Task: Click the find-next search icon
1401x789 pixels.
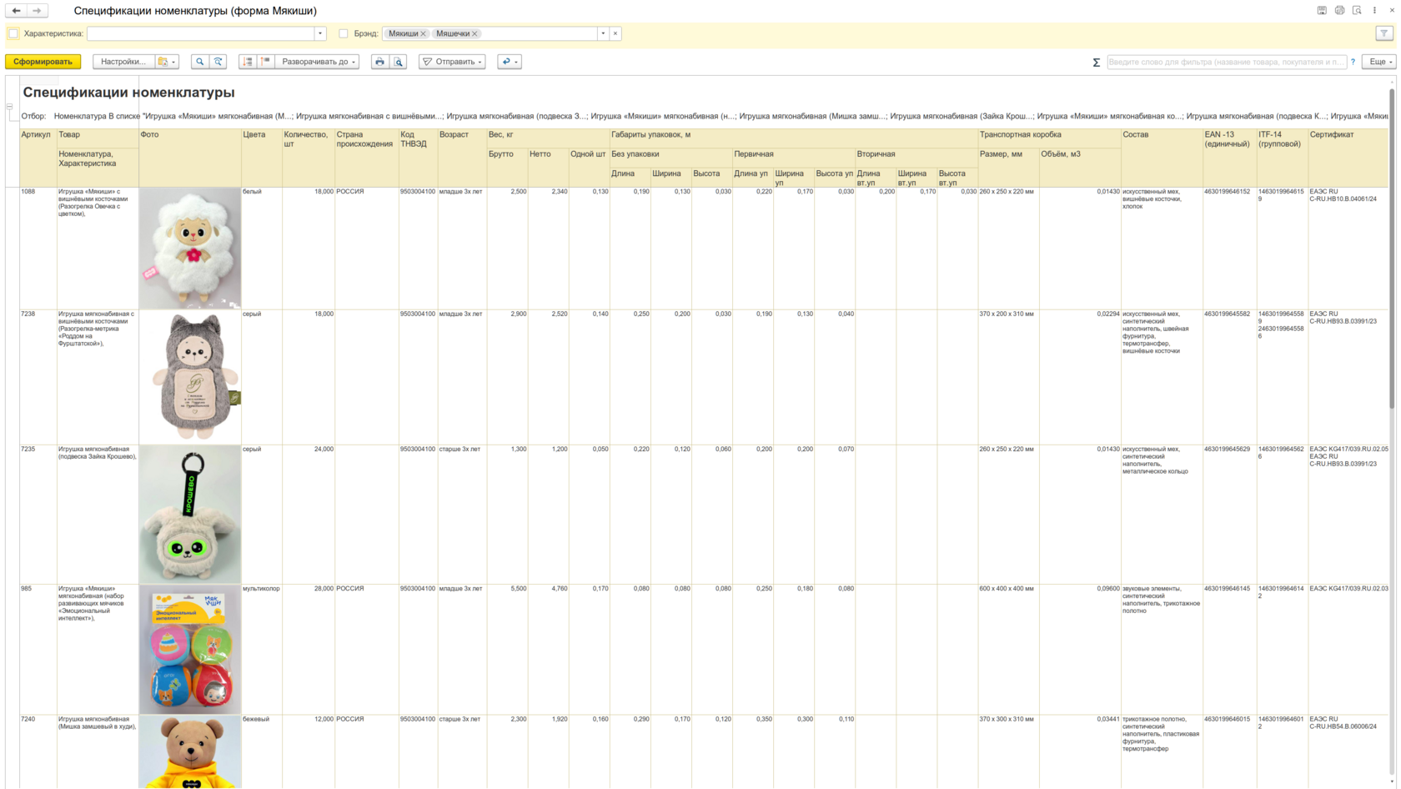Action: click(218, 62)
